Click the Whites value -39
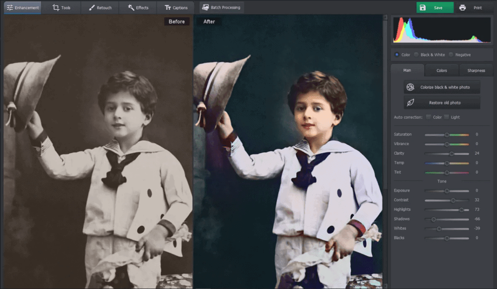 tap(477, 228)
